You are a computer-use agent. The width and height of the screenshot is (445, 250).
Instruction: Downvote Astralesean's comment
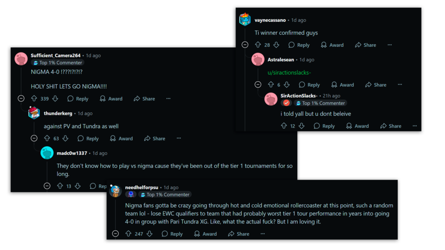tap(287, 85)
